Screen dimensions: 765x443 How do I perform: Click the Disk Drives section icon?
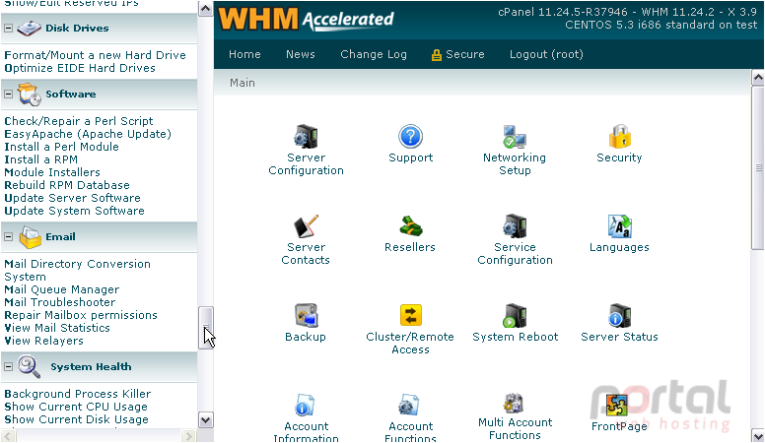tap(29, 29)
